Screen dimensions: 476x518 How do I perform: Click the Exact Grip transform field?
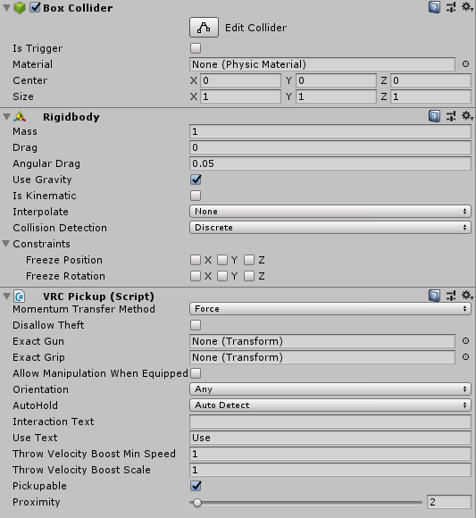(322, 357)
